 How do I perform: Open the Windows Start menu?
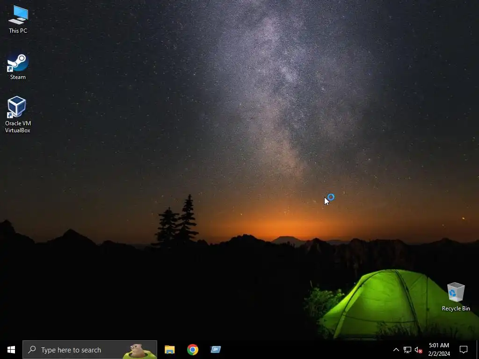click(x=11, y=350)
